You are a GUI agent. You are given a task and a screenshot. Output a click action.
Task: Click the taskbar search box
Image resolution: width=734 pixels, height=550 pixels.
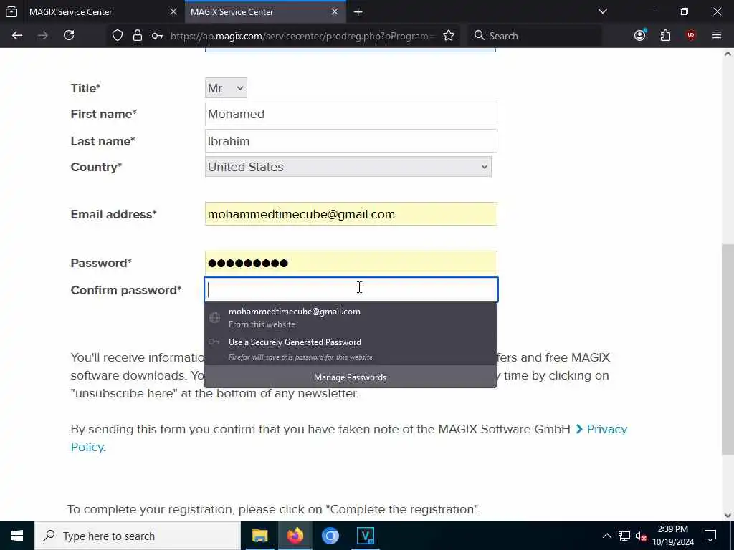coord(138,536)
